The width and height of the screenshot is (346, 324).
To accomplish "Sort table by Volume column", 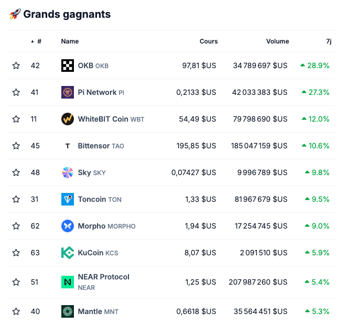I will coord(277,41).
